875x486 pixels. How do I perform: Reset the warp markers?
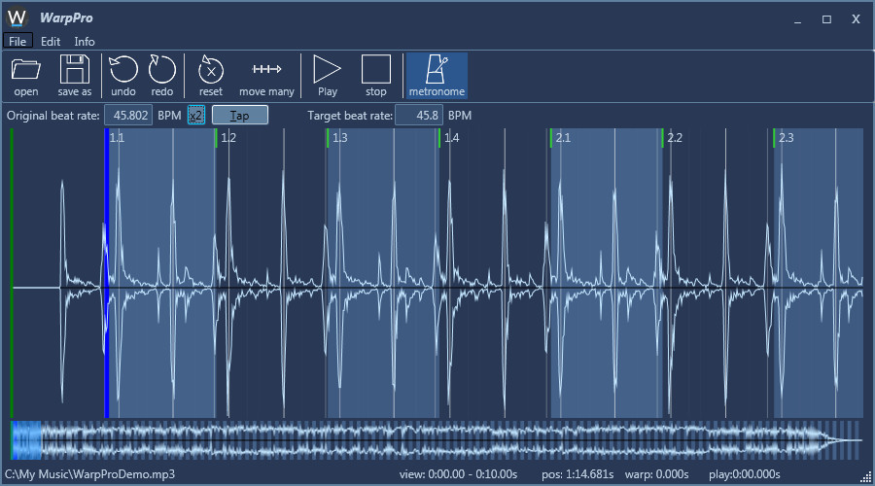click(x=210, y=75)
